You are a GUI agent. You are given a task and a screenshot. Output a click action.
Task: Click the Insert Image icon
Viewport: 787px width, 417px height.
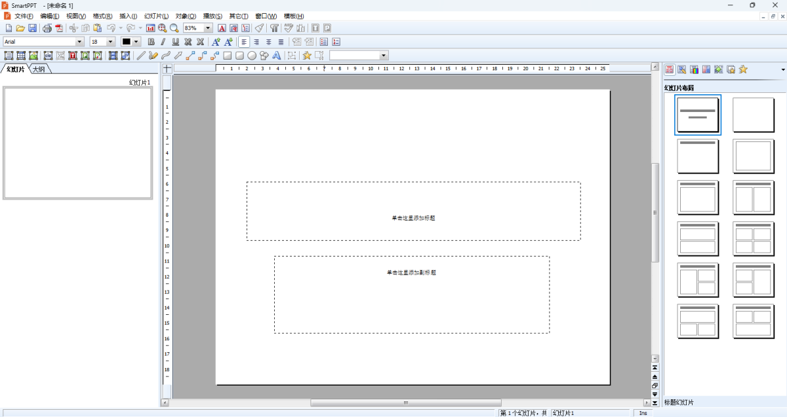click(33, 56)
